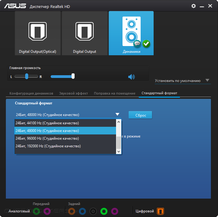The height and width of the screenshot is (217, 218).
Task: Click the main volume slider handle
Action: [x=73, y=76]
